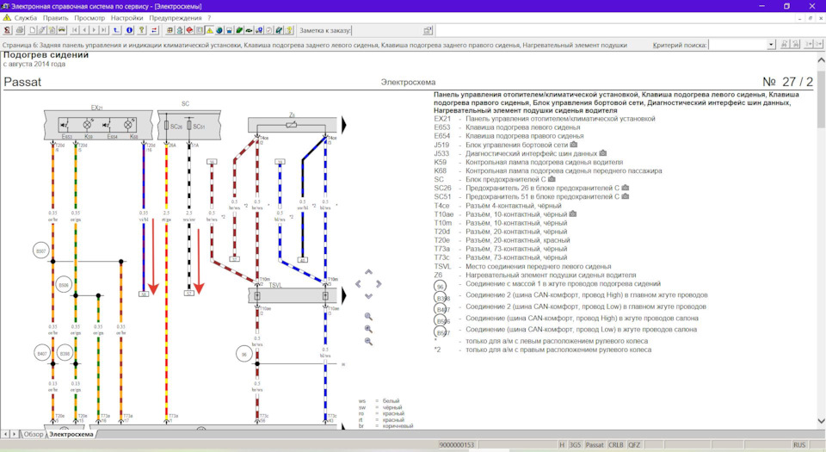Image resolution: width=826 pixels, height=452 pixels.
Task: Open the Служба menu
Action: click(25, 18)
